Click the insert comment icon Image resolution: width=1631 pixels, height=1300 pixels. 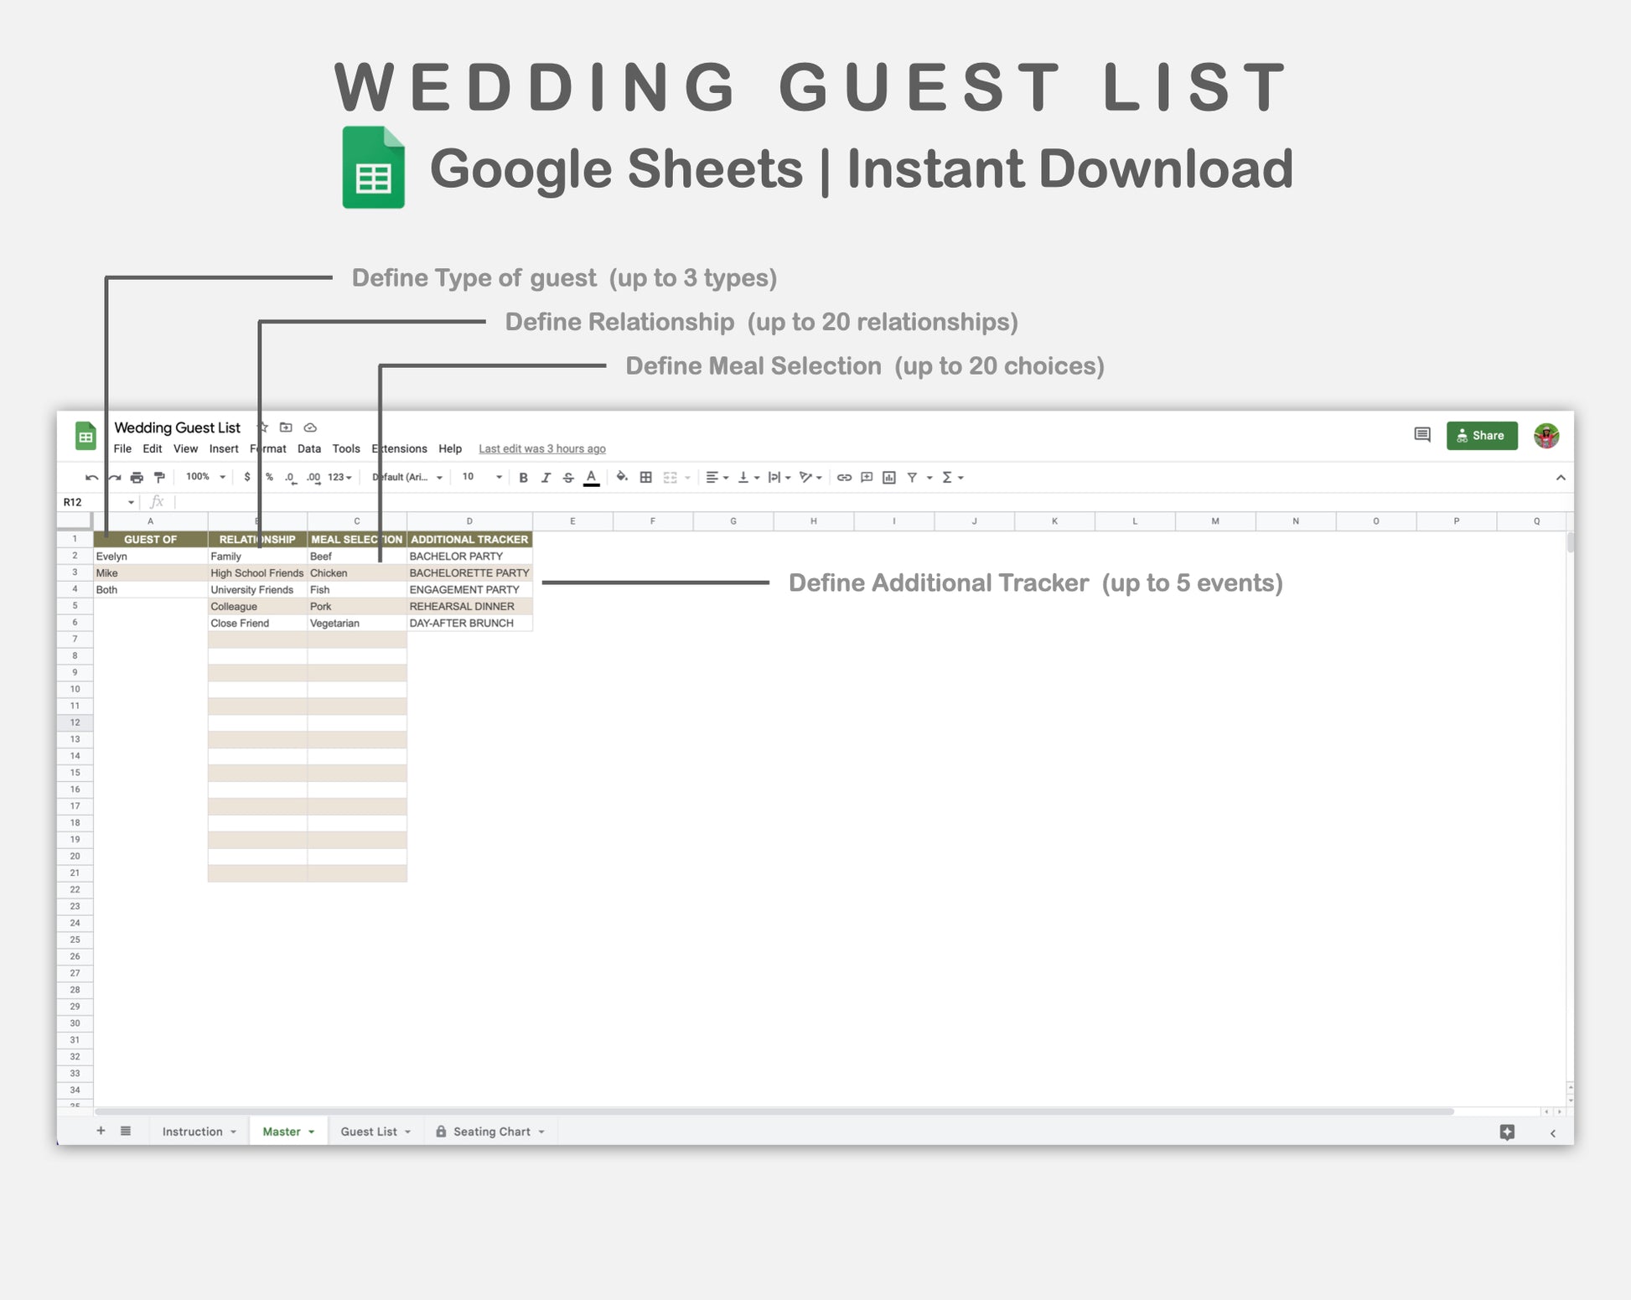(x=867, y=478)
